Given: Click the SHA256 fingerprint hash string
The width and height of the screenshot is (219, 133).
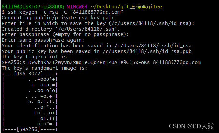Looking at the screenshot, I should tap(76, 62).
